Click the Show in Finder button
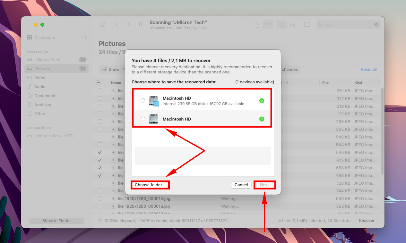Viewport: 406px width, 243px height. (x=56, y=221)
